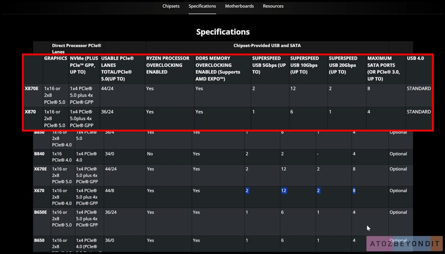This screenshot has height=254, width=445.
Task: Click Optional USB 4.0 value in X670E row
Action: click(x=398, y=169)
